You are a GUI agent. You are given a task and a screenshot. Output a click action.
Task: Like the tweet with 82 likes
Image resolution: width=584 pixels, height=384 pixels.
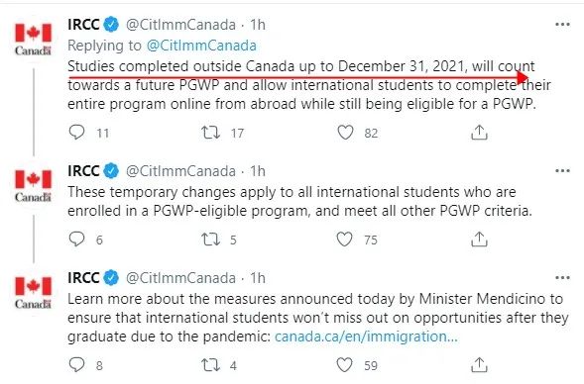[345, 133]
